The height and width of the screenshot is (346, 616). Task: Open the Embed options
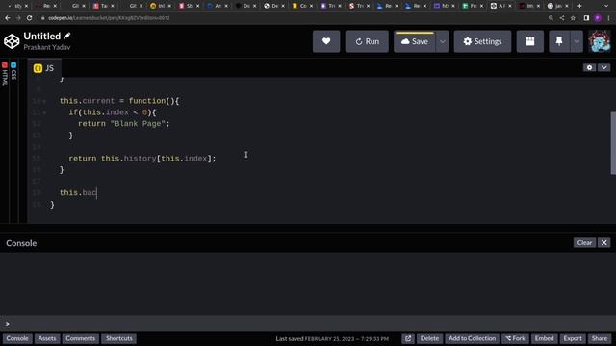544,338
